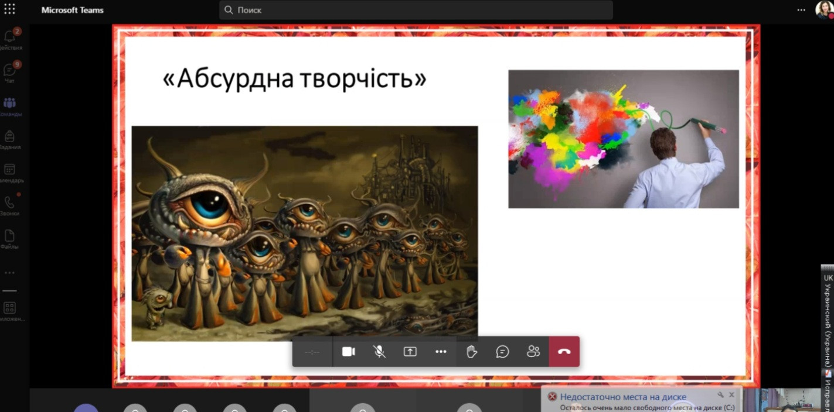Click the search field labeled Поиск
834x412 pixels.
coord(416,10)
